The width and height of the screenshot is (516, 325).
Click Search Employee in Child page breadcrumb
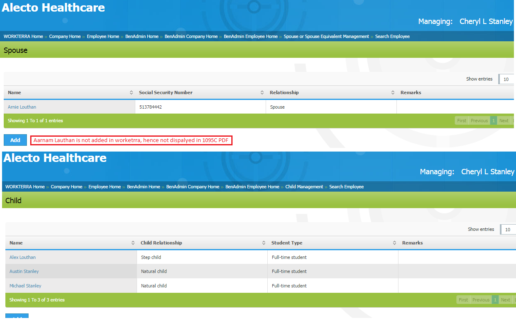click(346, 187)
